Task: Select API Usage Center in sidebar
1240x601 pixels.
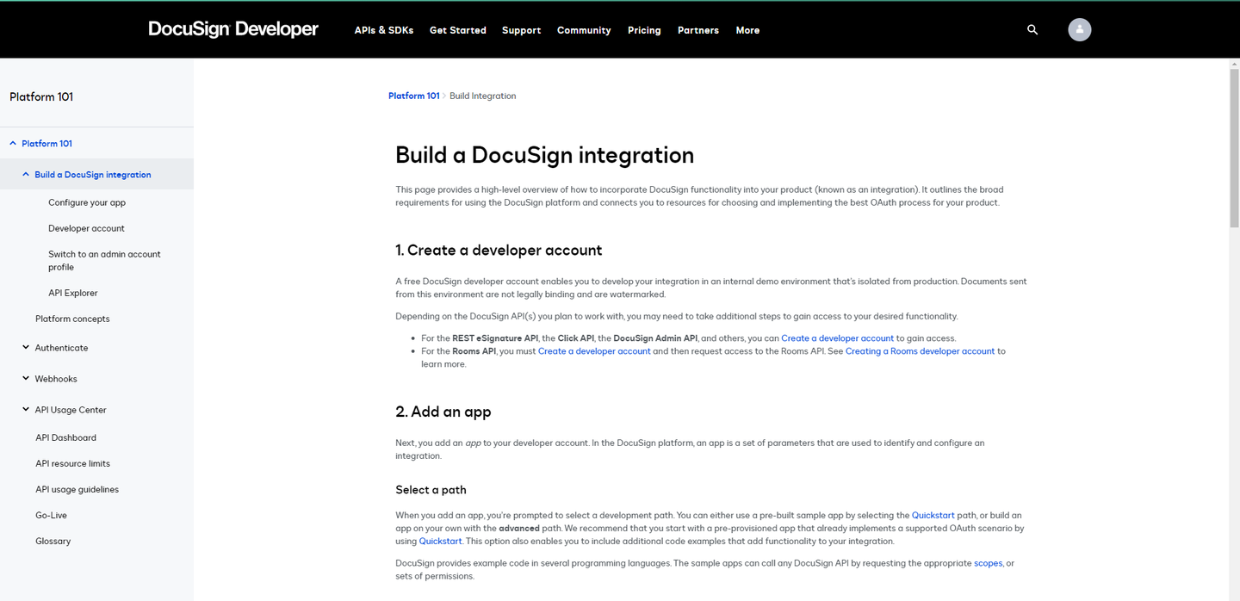Action: pyautogui.click(x=71, y=410)
